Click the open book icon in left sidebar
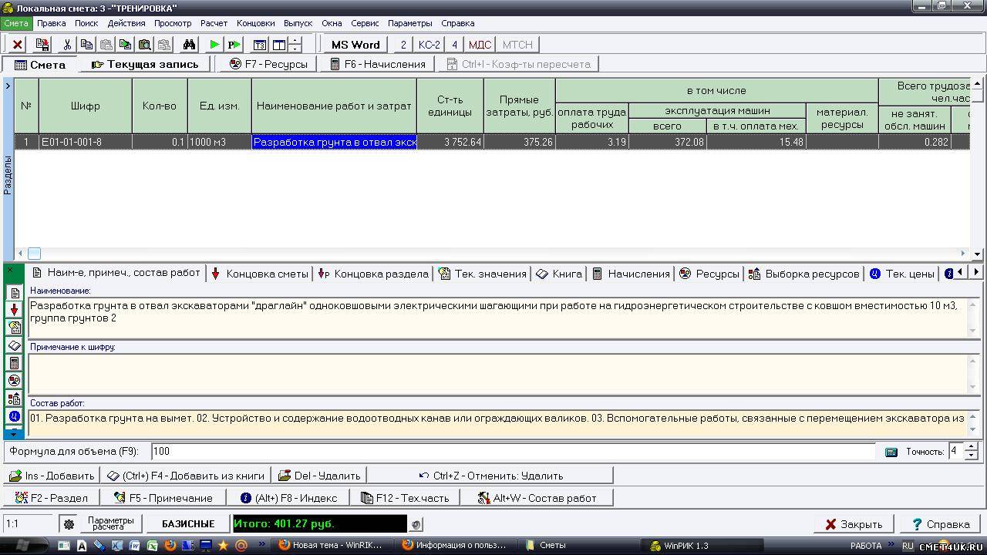This screenshot has width=987, height=555. (x=14, y=345)
